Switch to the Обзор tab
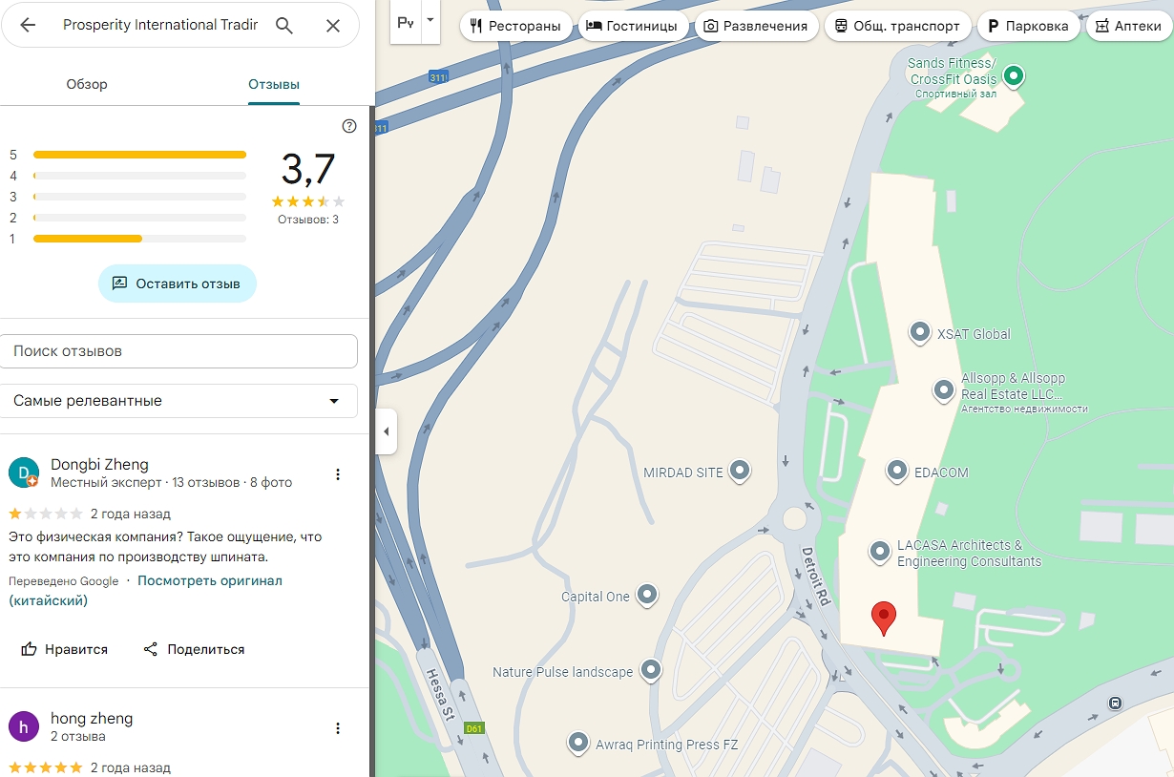The width and height of the screenshot is (1174, 777). point(87,84)
